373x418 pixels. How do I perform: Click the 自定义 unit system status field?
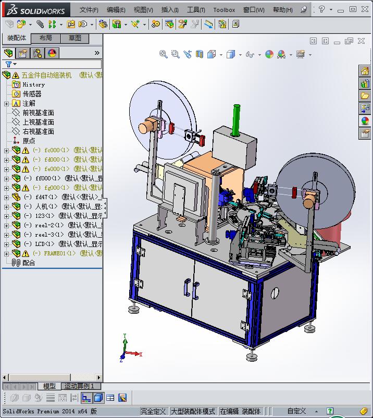(296, 411)
